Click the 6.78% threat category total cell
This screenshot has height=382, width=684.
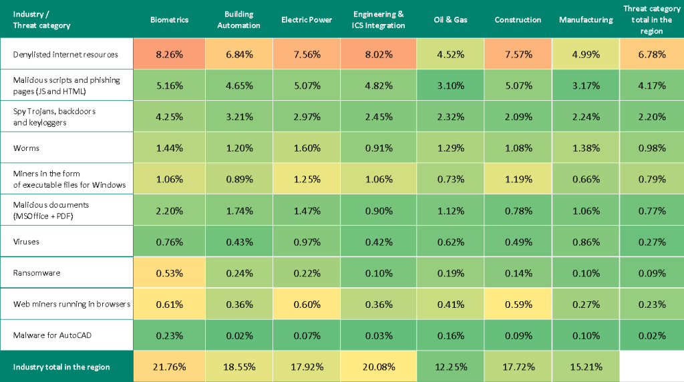point(652,55)
